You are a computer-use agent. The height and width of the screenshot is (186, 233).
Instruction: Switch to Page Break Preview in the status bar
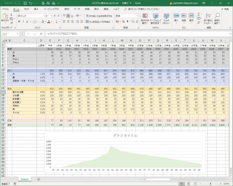point(195,184)
